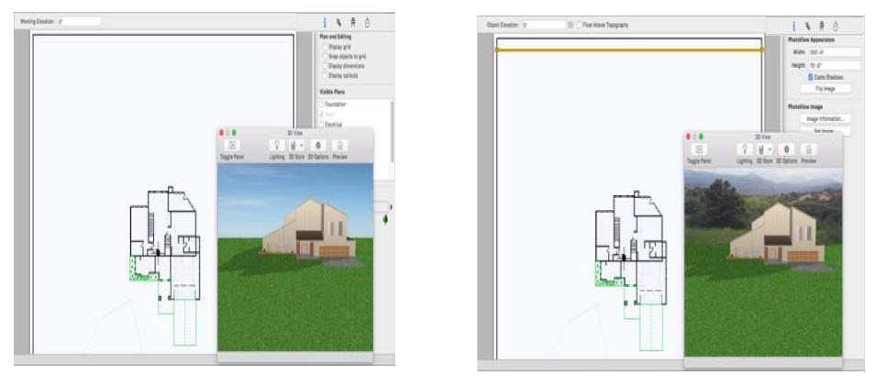
Task: Enable Float Above Topography checkbox
Action: pos(579,26)
